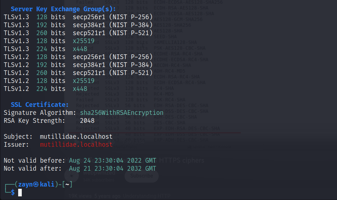Viewport: 337px width, 200px height.
Task: Select TLSv1.2 'secp384r1 (NIST P-384)' curve name
Action: (113, 65)
